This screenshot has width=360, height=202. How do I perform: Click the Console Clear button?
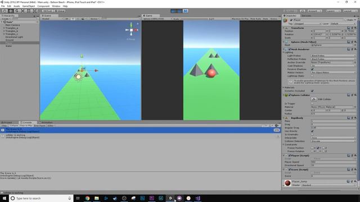coord(4,126)
